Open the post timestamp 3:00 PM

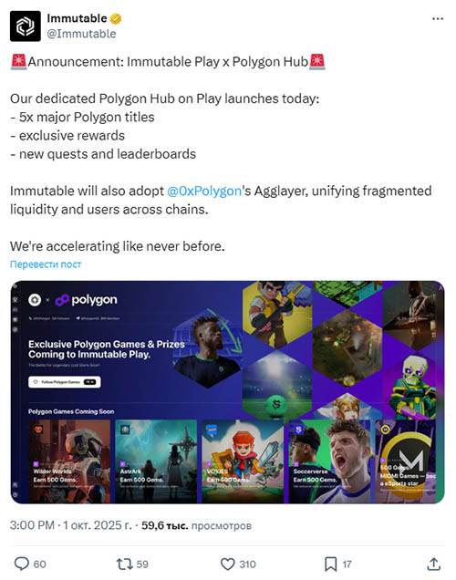coord(32,525)
